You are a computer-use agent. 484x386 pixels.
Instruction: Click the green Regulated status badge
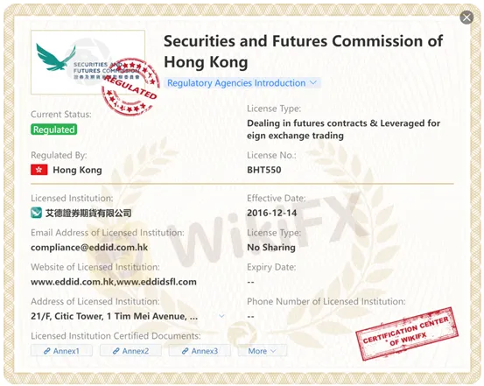pyautogui.click(x=53, y=130)
